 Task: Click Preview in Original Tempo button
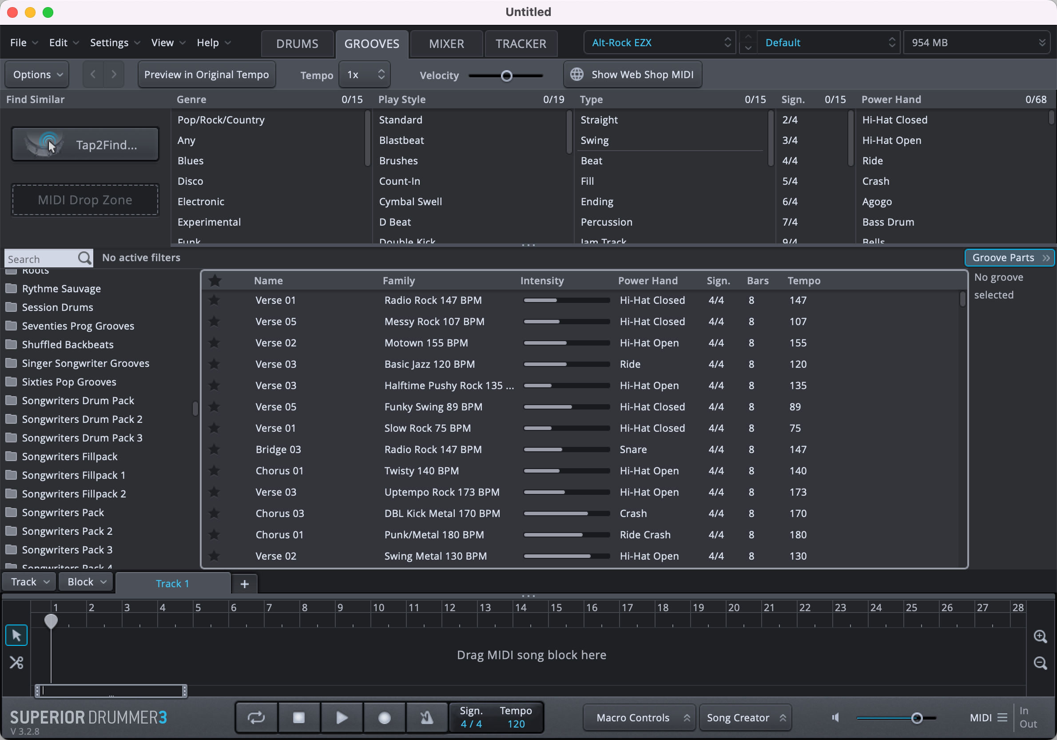pos(206,75)
